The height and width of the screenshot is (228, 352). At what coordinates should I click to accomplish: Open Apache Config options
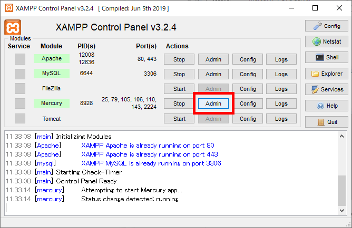point(248,59)
